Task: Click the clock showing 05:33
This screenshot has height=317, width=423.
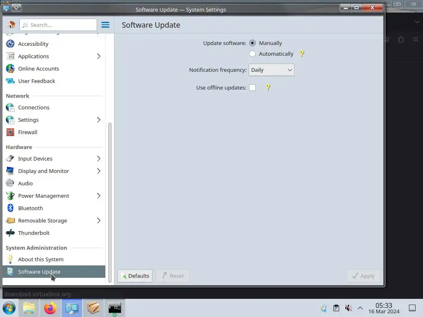Action: click(x=384, y=305)
